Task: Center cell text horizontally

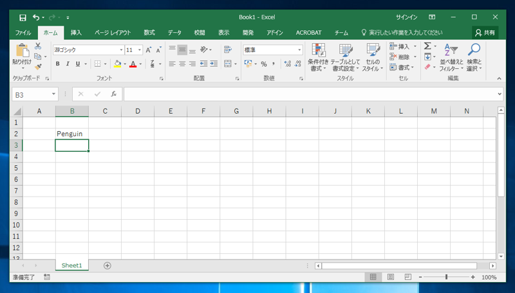Action: (182, 64)
